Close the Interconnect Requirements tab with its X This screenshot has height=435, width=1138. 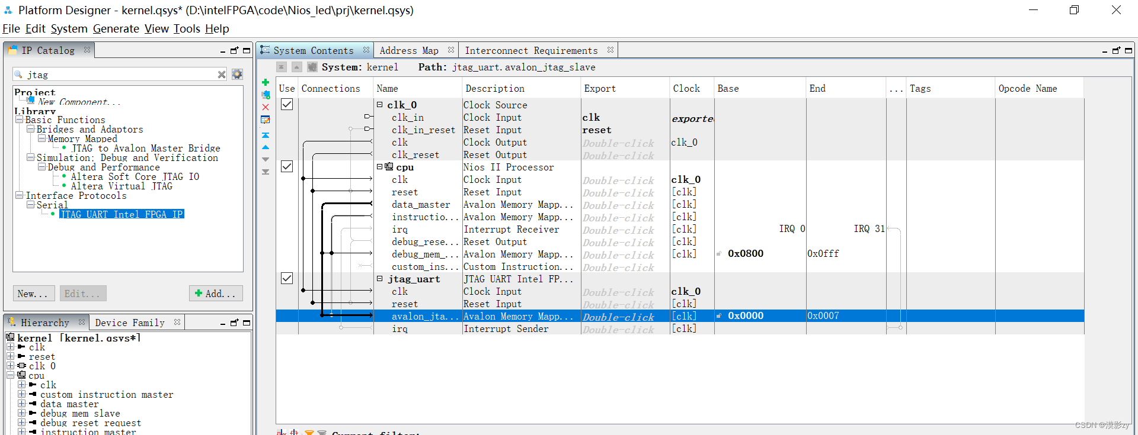coord(610,50)
